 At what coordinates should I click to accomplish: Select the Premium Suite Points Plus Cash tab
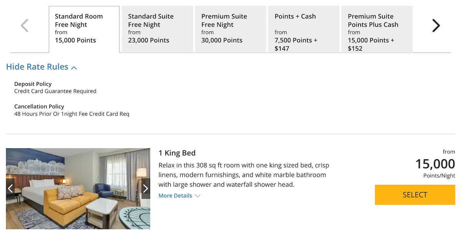pyautogui.click(x=376, y=29)
